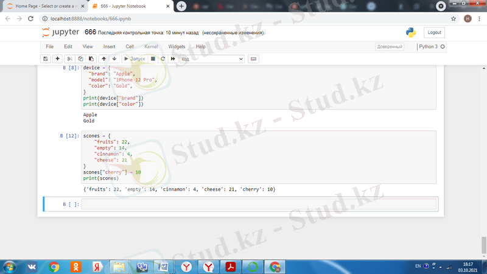This screenshot has width=487, height=274.
Task: Open the Cell menu
Action: [130, 47]
